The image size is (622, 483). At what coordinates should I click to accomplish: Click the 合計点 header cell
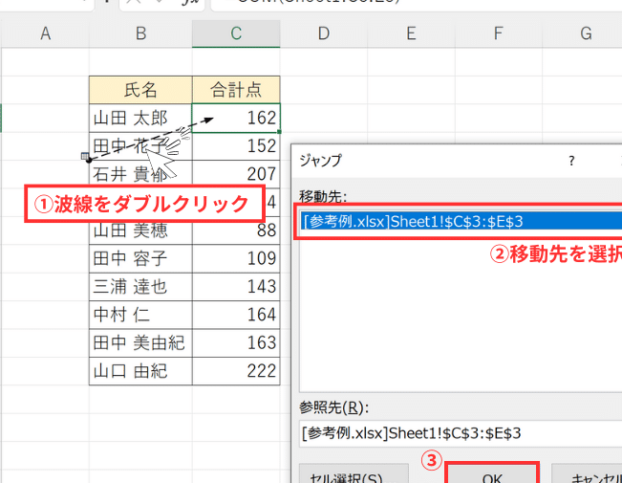(236, 91)
